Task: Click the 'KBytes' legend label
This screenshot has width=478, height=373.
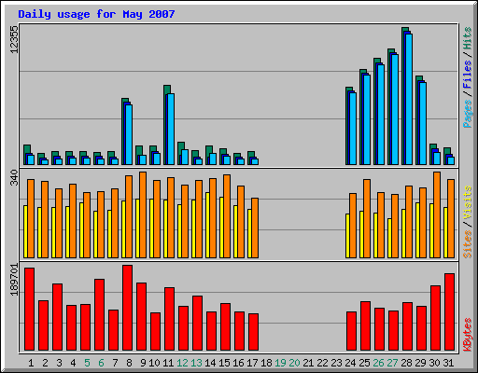Action: click(468, 335)
